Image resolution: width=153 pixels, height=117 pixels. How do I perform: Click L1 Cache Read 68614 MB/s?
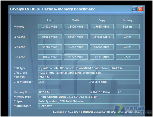50,37
